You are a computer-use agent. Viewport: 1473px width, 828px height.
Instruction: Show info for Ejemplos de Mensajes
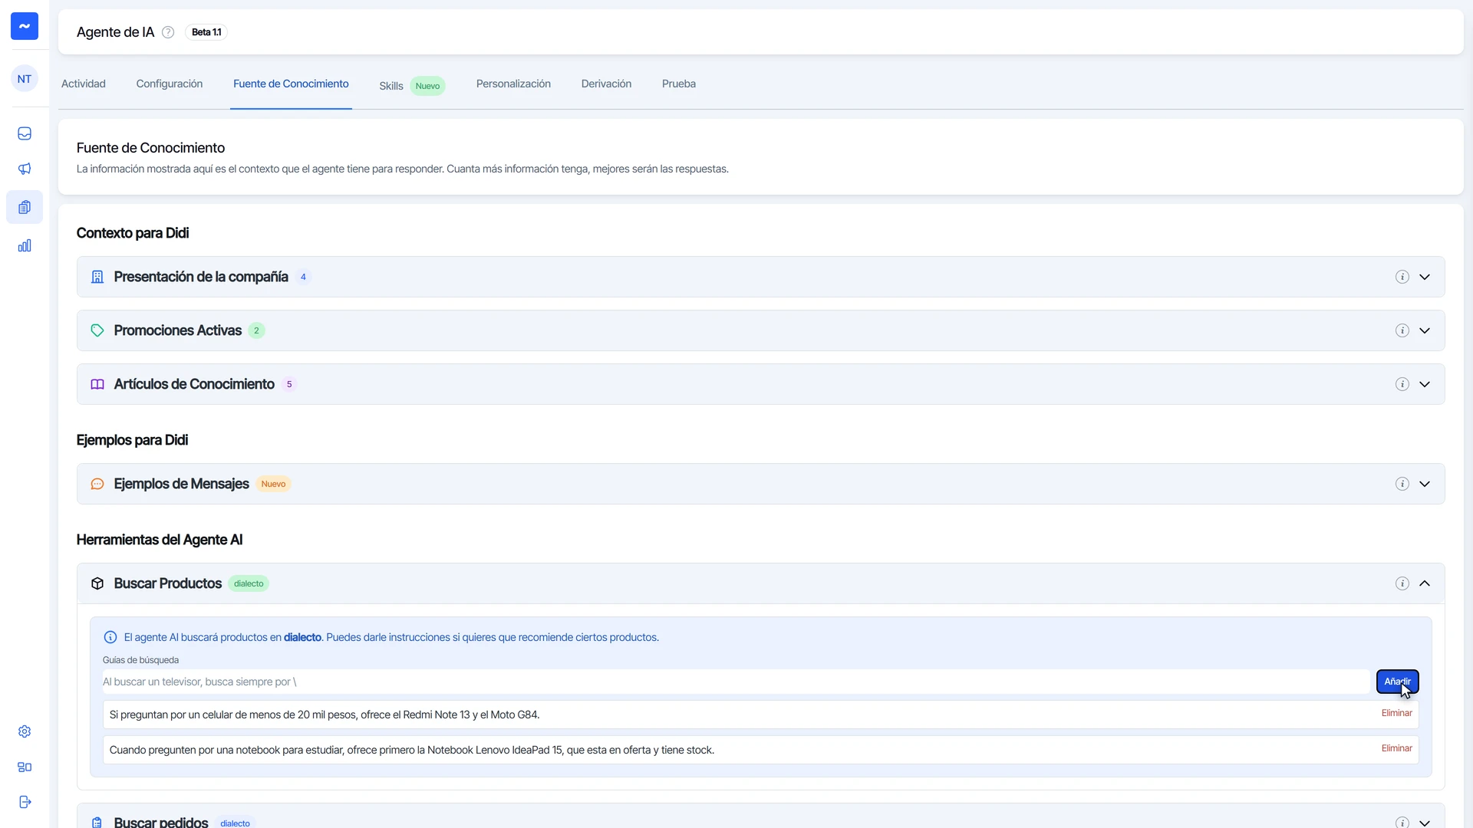point(1402,484)
